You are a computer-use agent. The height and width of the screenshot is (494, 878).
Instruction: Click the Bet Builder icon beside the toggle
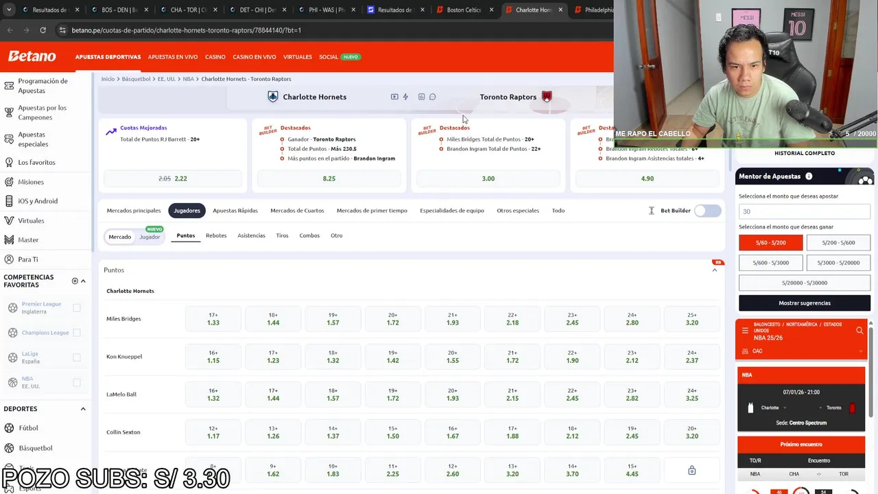652,211
